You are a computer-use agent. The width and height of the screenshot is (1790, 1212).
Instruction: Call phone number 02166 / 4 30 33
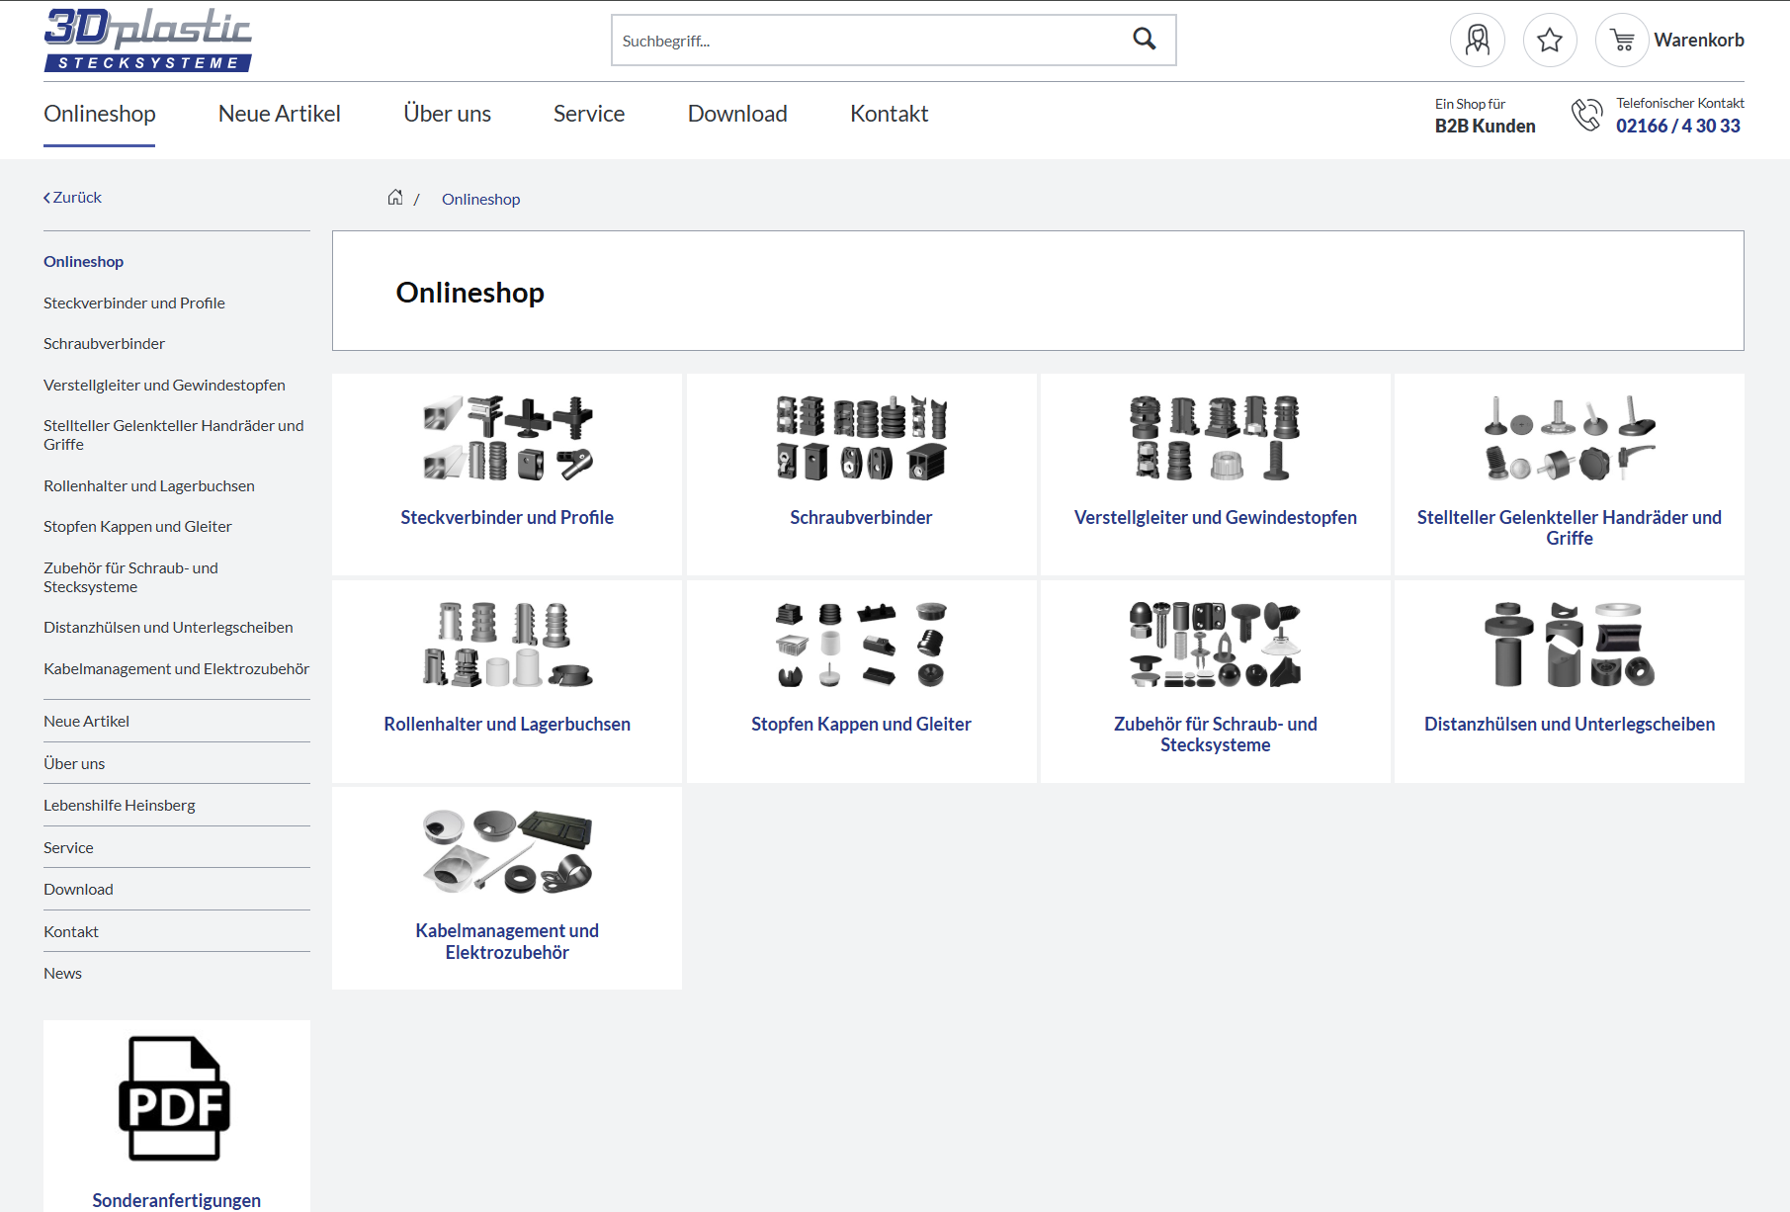[1677, 127]
